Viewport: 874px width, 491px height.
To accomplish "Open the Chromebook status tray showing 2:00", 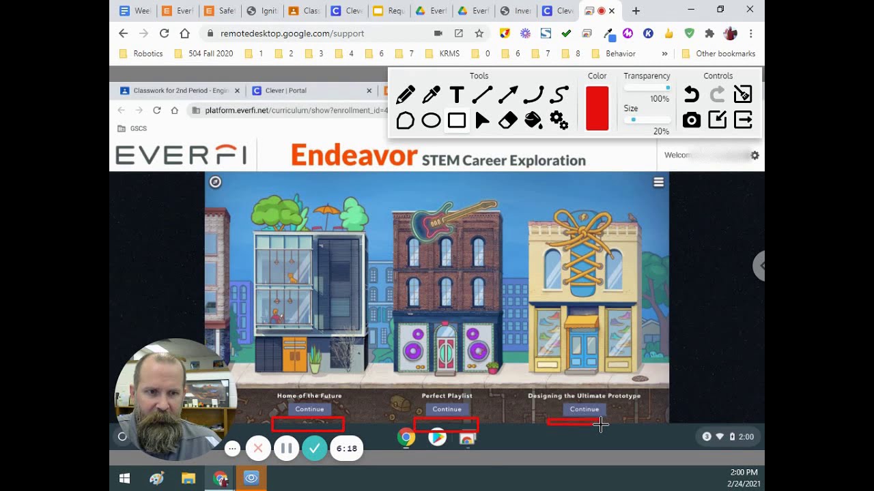I will coord(727,436).
